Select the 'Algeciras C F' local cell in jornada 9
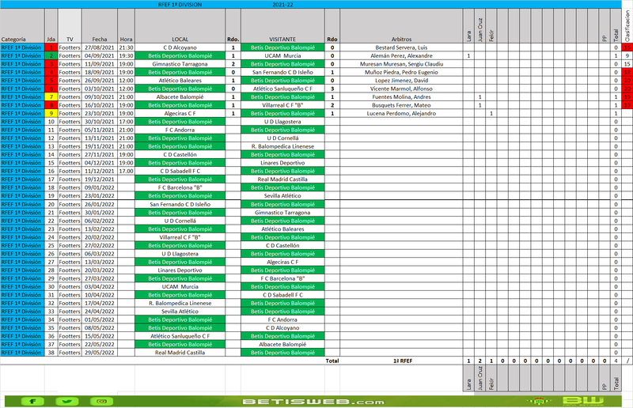Image resolution: width=633 pixels, height=408 pixels. (x=180, y=113)
